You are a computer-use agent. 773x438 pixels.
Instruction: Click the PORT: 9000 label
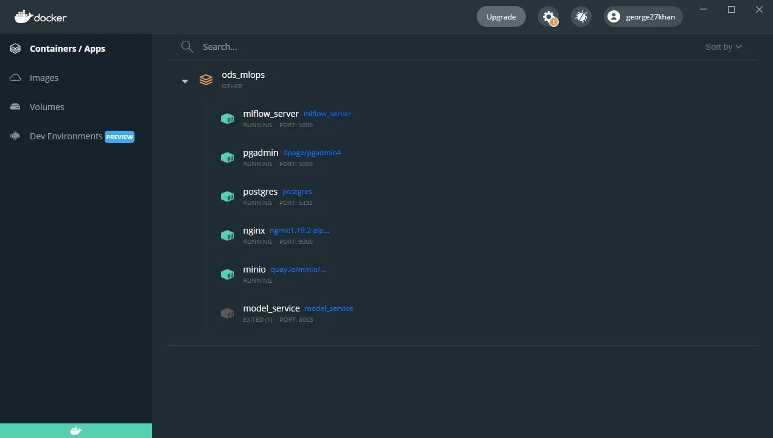296,242
